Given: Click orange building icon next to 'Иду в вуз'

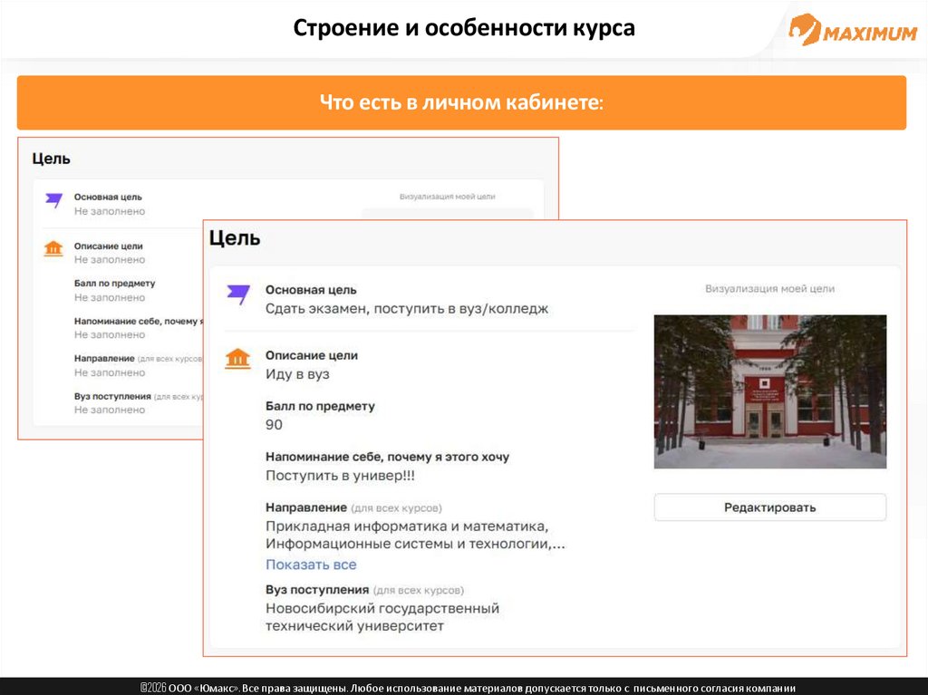Looking at the screenshot, I should 237,359.
